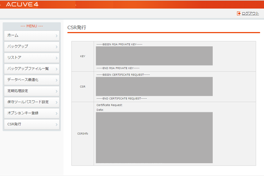This screenshot has height=176, width=264.
Task: Click the chevron beside 保守ツールパスワード設定
Action: [57, 102]
